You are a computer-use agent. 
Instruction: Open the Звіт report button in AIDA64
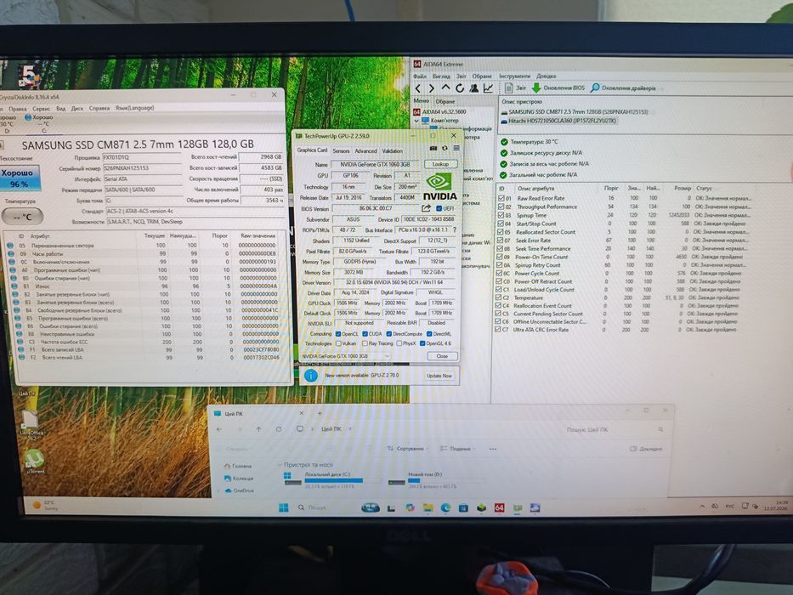pyautogui.click(x=515, y=88)
